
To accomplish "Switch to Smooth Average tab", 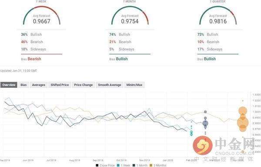I will click(110, 85).
